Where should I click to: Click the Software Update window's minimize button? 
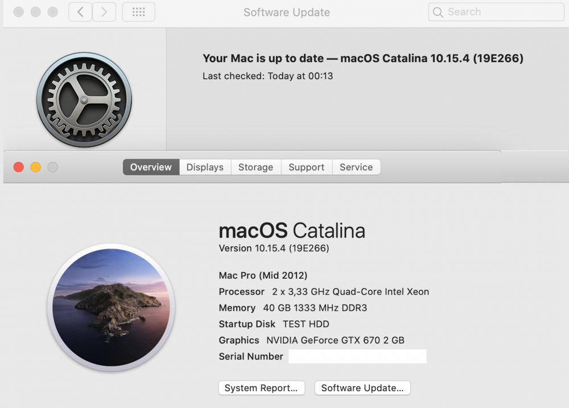35,12
